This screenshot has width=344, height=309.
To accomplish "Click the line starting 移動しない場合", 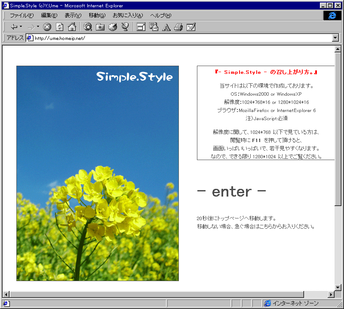I will click(256, 227).
